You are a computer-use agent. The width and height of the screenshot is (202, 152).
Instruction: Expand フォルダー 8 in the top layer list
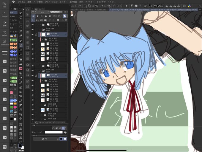[x=42, y=39]
